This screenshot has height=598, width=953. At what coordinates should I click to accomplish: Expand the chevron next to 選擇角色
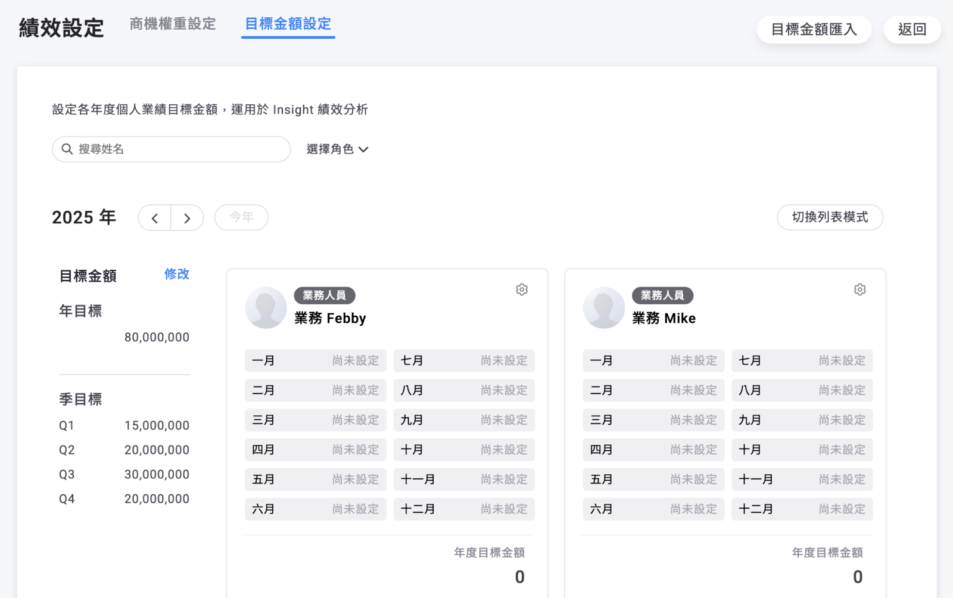[x=365, y=149]
